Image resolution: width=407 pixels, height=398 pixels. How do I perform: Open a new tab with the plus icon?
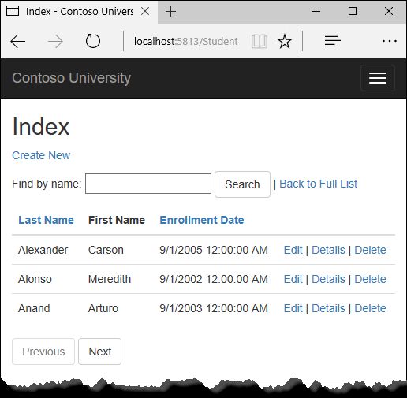click(170, 12)
